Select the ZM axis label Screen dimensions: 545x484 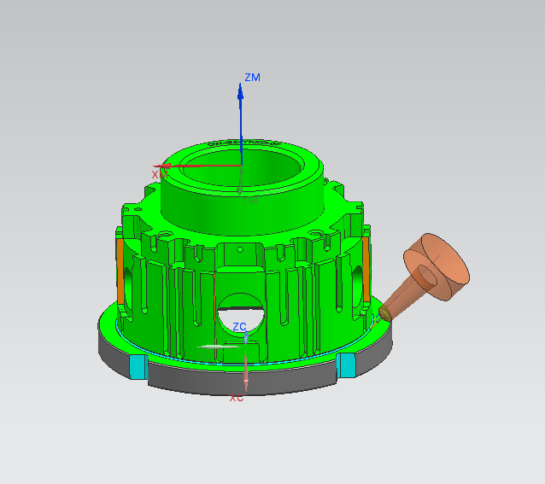252,77
